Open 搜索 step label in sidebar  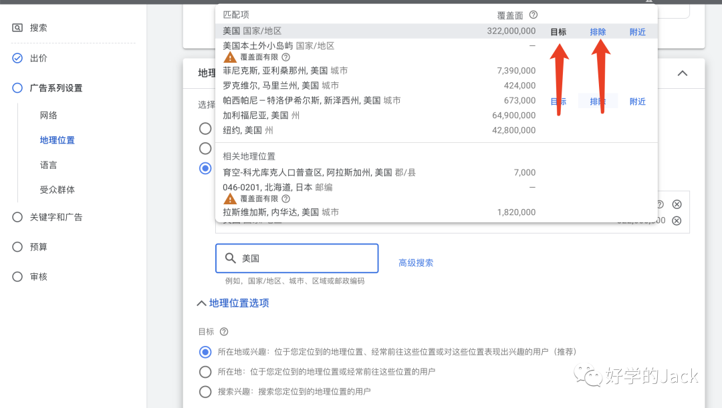click(38, 27)
